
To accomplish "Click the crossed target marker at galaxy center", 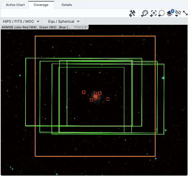I will tap(95, 96).
